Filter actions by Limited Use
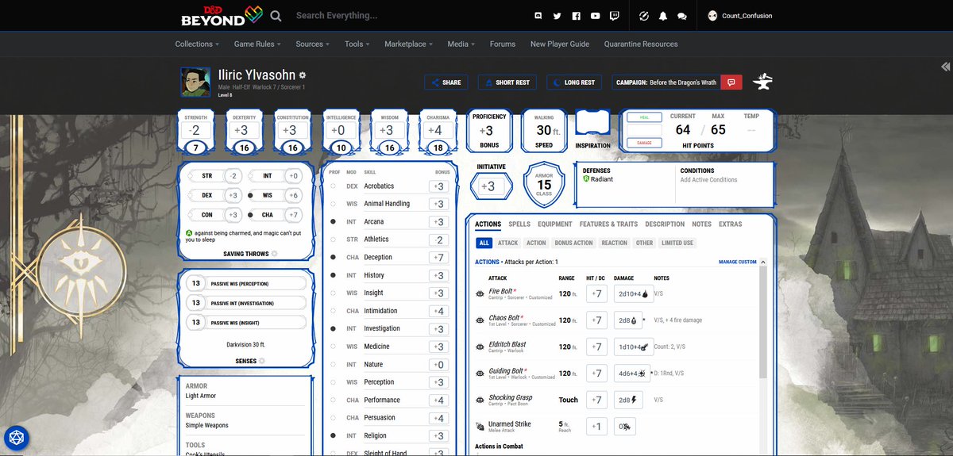Screen dimensions: 953x456 [x=677, y=243]
